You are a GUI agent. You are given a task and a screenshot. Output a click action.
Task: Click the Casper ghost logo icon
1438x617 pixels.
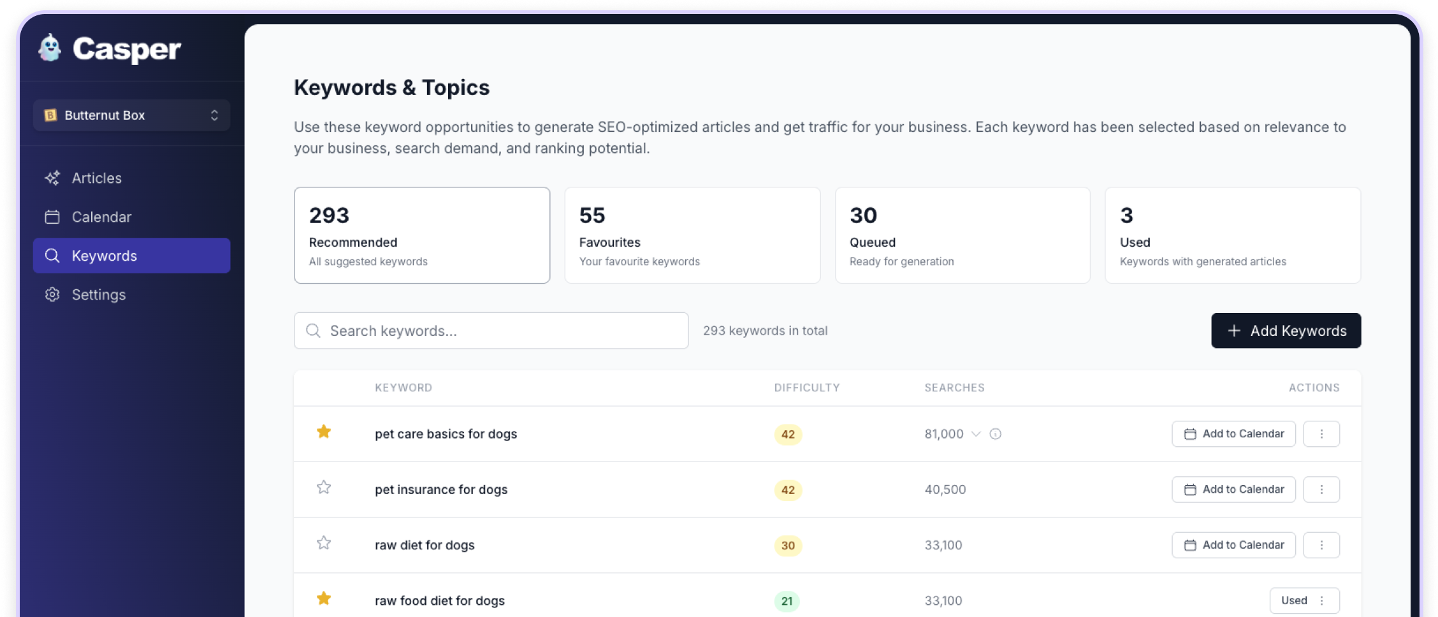[50, 48]
